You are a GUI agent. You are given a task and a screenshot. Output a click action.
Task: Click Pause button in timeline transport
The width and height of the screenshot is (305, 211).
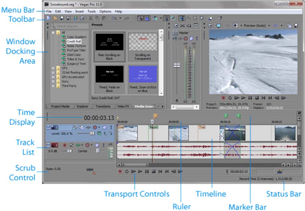tap(147, 171)
